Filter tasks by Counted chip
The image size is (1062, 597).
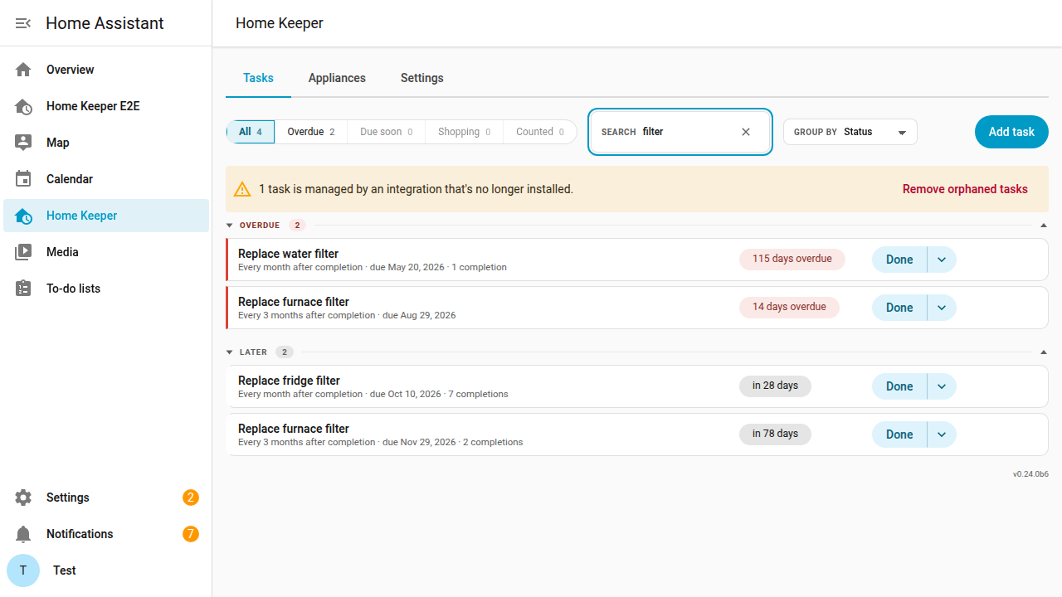pos(540,132)
